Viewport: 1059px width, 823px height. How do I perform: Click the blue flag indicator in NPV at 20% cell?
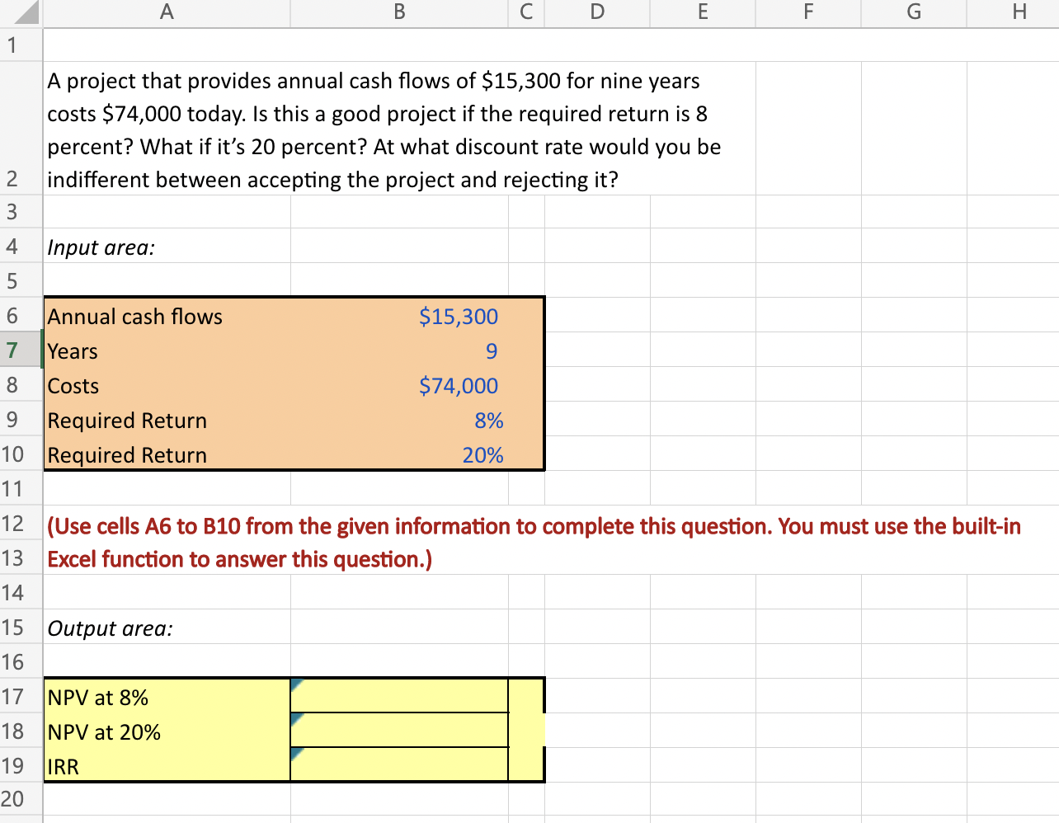click(295, 719)
